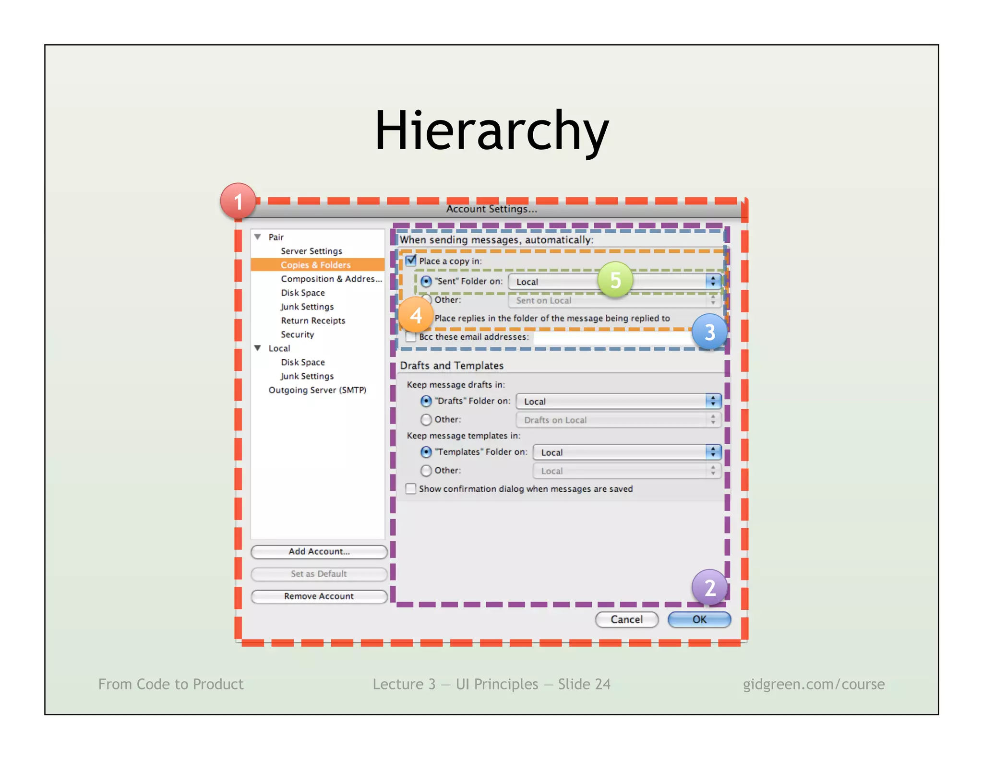Open Composition & Addressing settings
This screenshot has width=983, height=759.
331,279
